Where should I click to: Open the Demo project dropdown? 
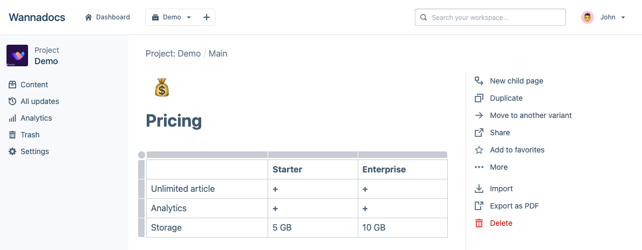(172, 17)
